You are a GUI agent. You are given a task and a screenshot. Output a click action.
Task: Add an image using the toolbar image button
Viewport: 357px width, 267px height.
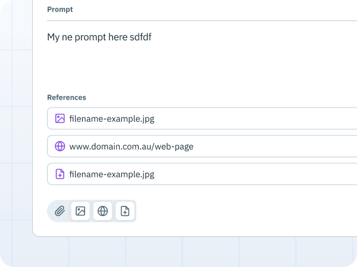(80, 211)
